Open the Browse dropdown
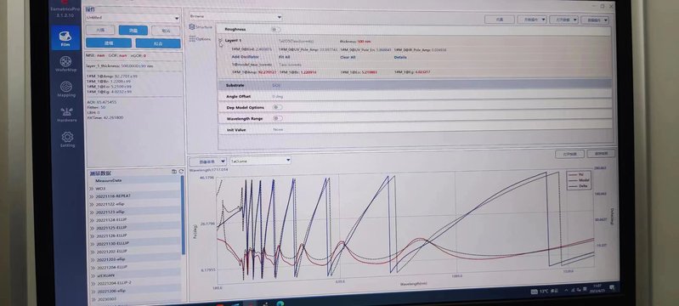This screenshot has height=306, width=679. [235, 16]
